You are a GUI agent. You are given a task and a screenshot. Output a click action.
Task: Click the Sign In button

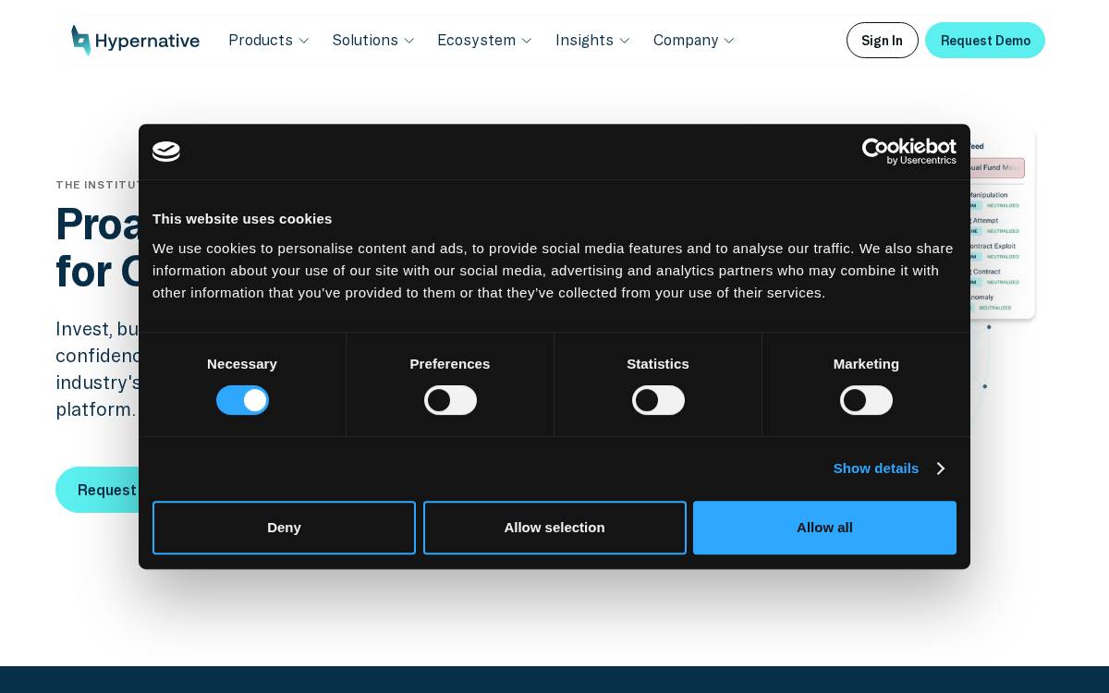pyautogui.click(x=883, y=41)
